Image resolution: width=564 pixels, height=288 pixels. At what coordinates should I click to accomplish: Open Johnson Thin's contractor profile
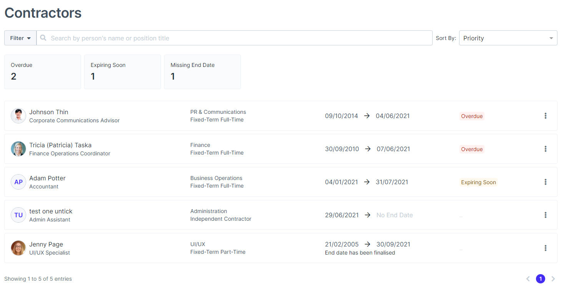coord(48,112)
